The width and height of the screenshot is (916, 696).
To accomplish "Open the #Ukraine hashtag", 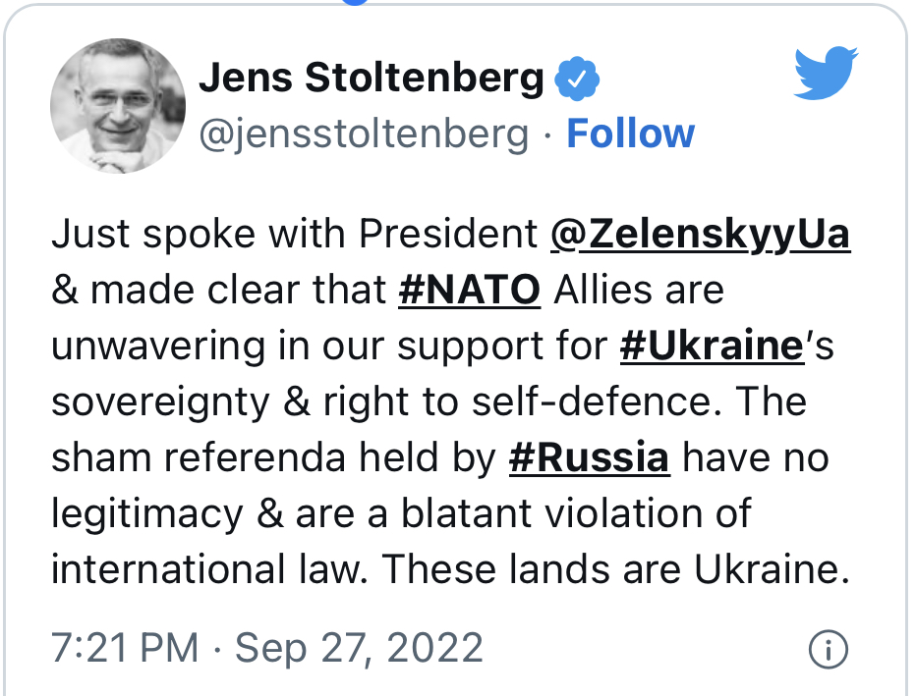I will click(712, 346).
